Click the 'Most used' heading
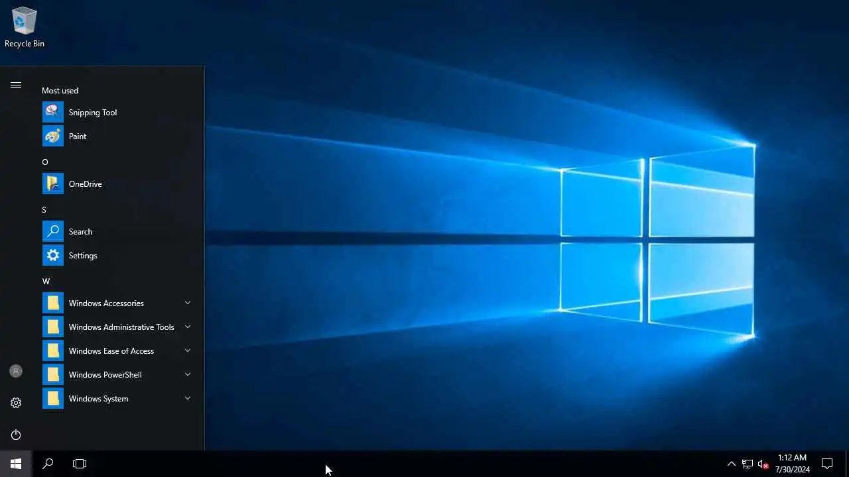Image resolution: width=849 pixels, height=477 pixels. 60,91
